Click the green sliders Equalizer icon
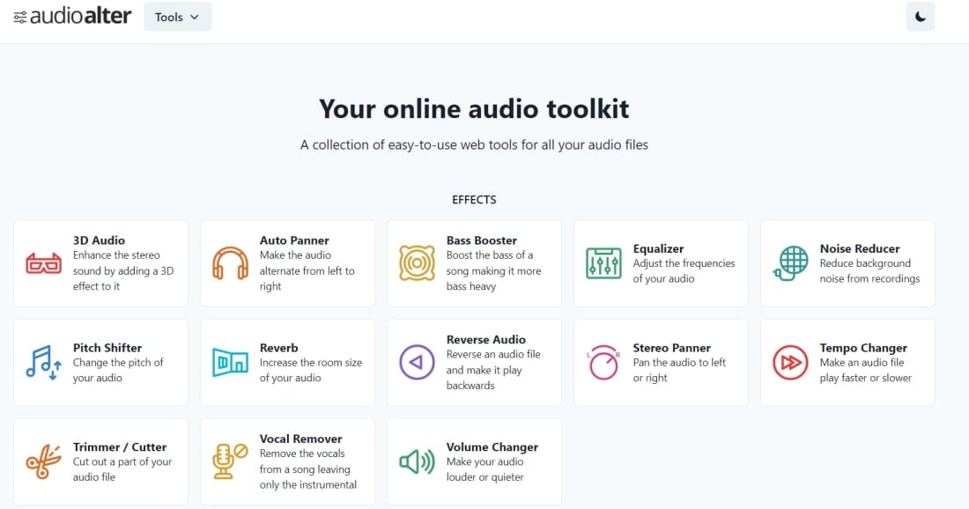This screenshot has height=509, width=969. tap(603, 263)
